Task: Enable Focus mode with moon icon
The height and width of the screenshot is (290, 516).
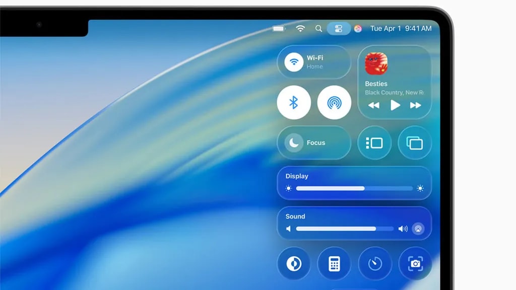Action: tap(294, 142)
